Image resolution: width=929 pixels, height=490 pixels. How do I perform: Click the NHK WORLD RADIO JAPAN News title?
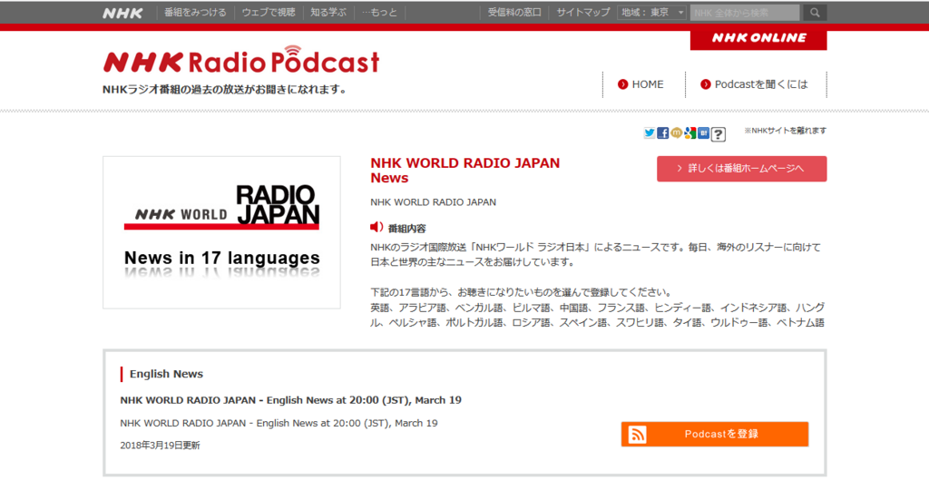tap(465, 171)
